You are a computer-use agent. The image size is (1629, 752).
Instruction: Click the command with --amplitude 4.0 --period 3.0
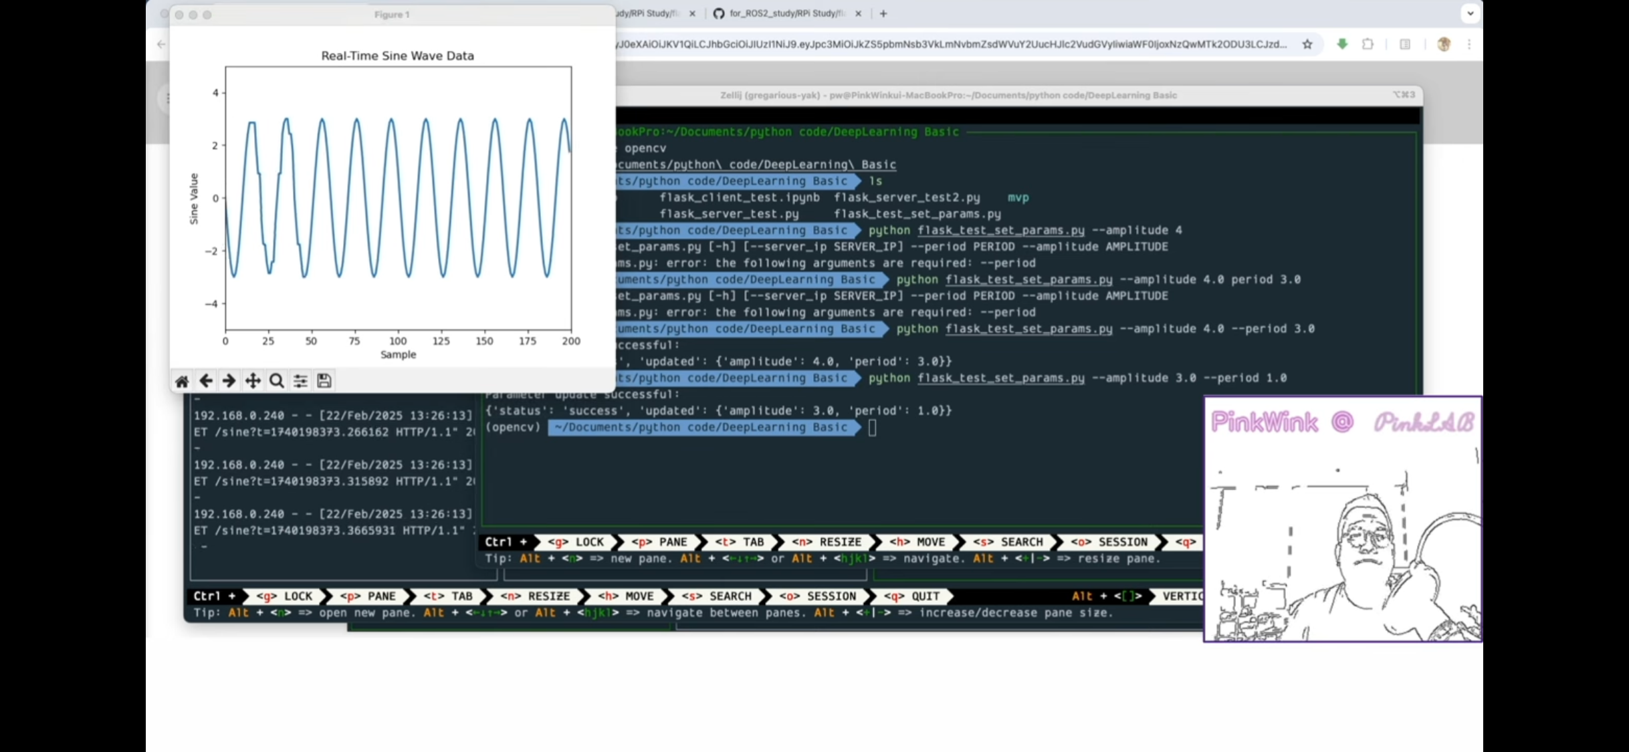click(1105, 329)
